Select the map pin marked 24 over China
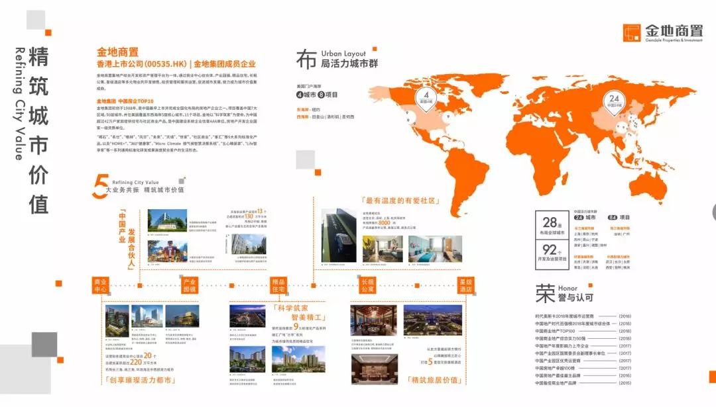716x407 pixels. pos(614,101)
